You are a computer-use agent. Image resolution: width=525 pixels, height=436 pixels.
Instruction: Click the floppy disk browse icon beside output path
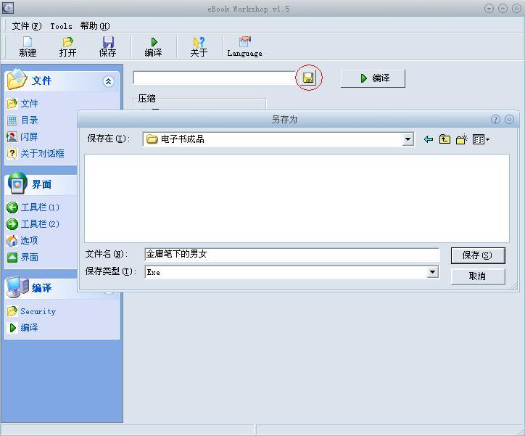click(308, 78)
